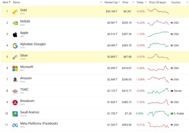The image size is (189, 133).
Task: Click Microsoft 30-day price chart
Action: pyautogui.click(x=158, y=68)
